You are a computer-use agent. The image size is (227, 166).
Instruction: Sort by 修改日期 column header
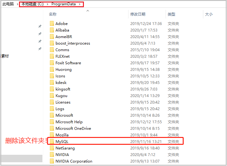tap(138, 14)
